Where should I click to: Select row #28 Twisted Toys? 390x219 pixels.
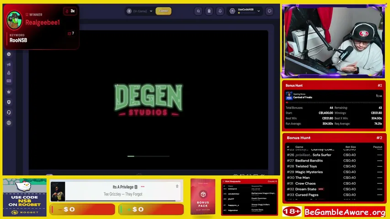[334, 166]
